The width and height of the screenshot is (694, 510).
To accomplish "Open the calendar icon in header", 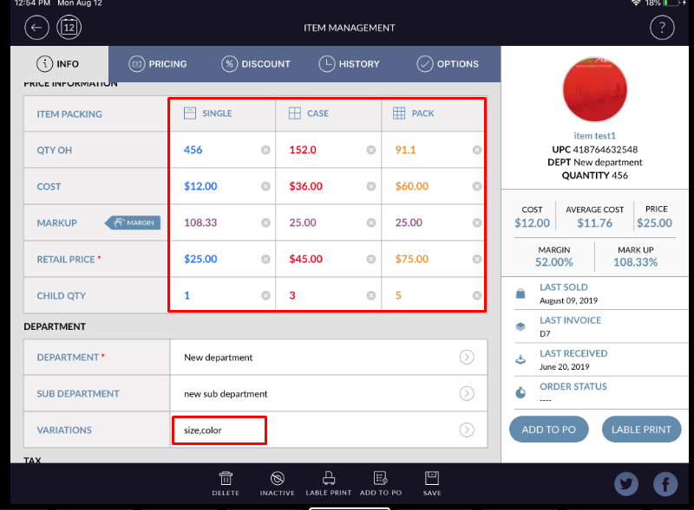I will coord(69,28).
